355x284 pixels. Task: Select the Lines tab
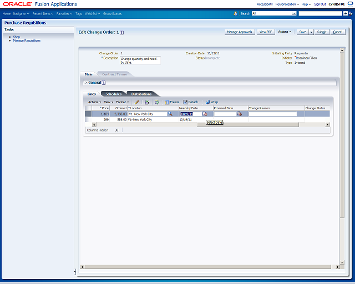click(x=92, y=94)
